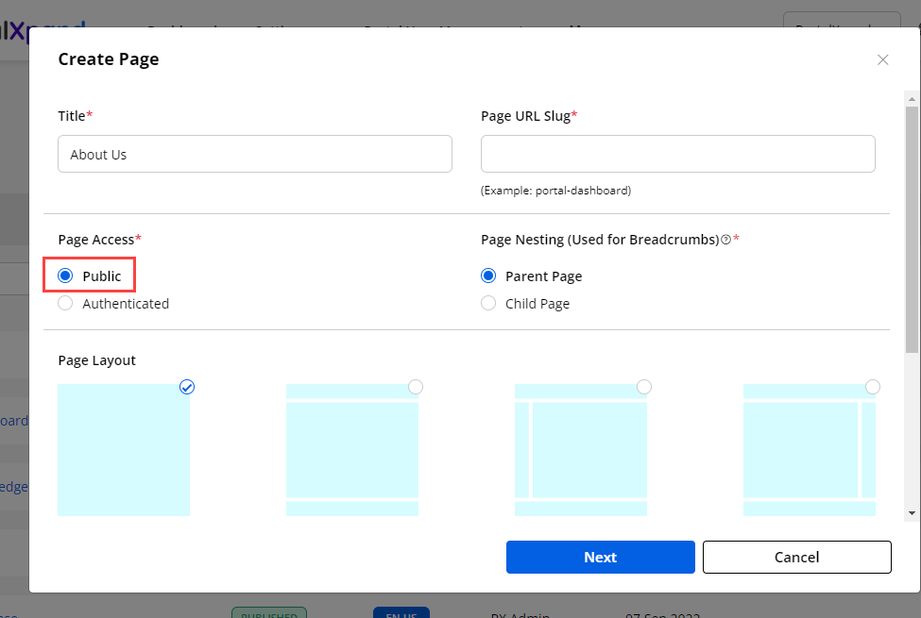Close the Create Page dialog
921x618 pixels.
click(x=882, y=59)
